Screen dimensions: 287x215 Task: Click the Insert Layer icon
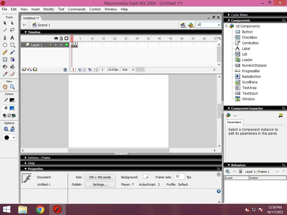pos(24,69)
